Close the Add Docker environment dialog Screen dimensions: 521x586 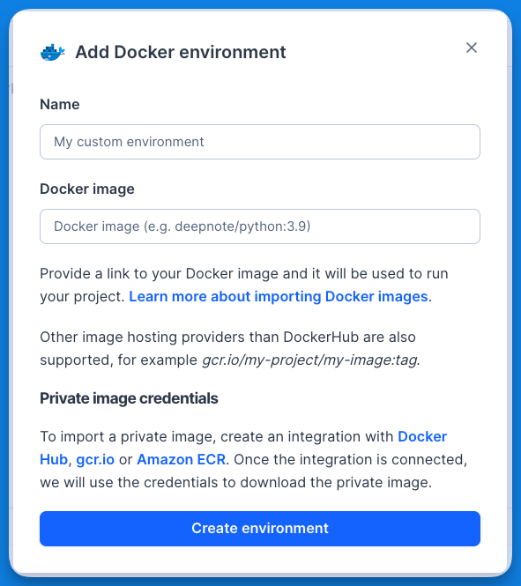click(472, 48)
